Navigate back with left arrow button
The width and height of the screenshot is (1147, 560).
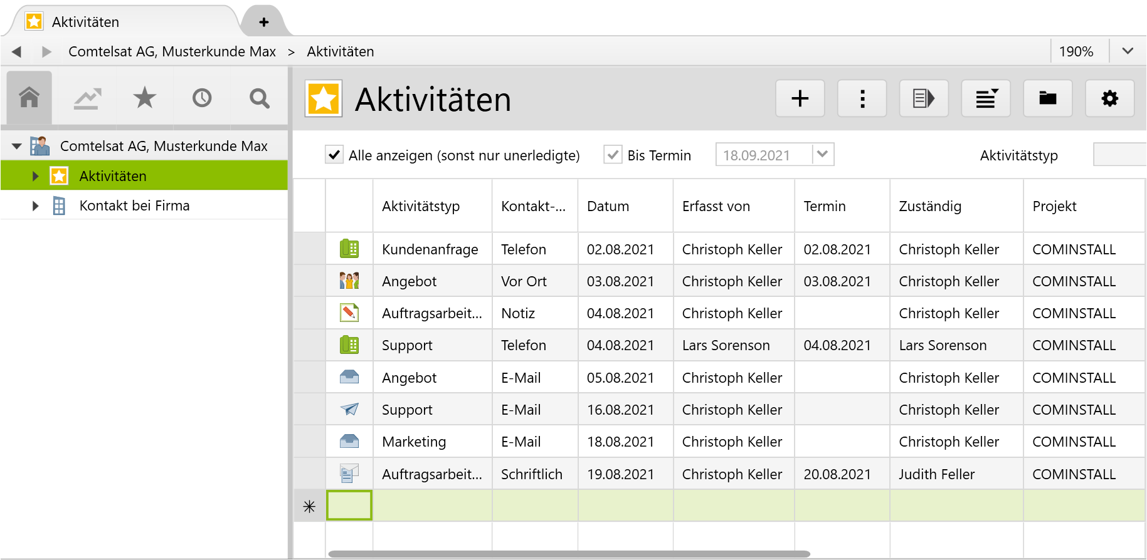17,51
